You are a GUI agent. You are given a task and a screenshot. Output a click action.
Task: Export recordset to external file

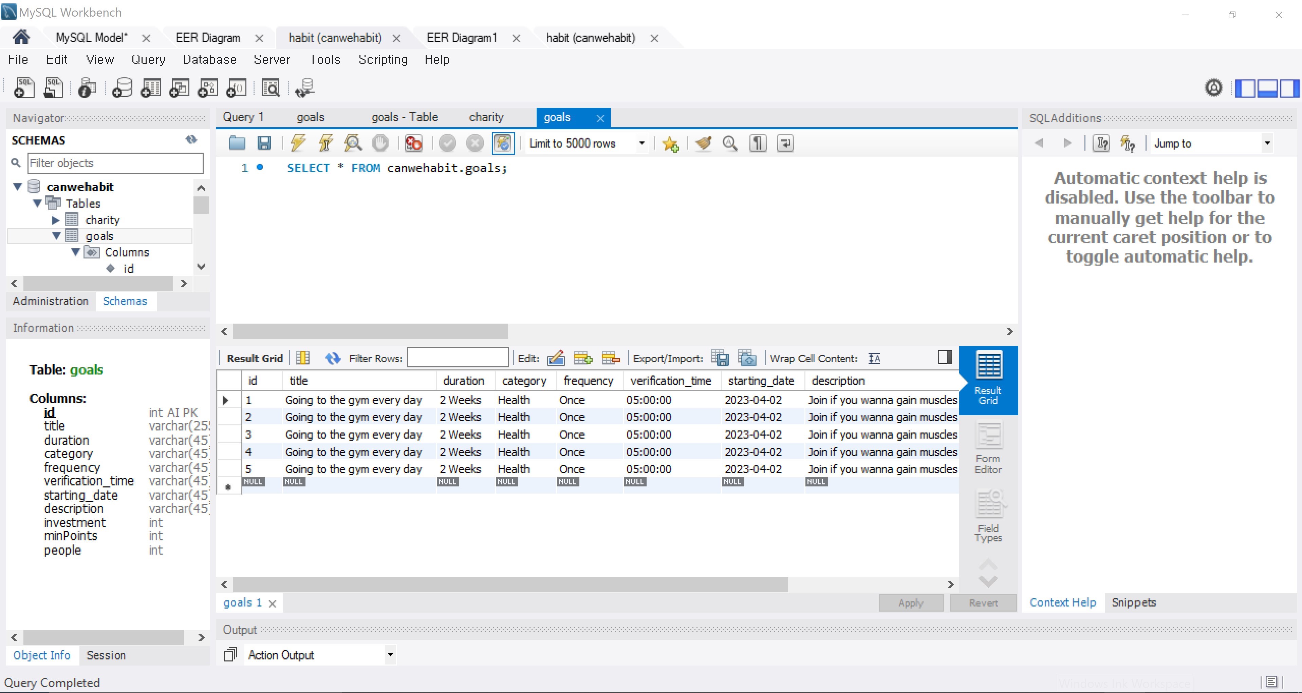[x=719, y=358]
